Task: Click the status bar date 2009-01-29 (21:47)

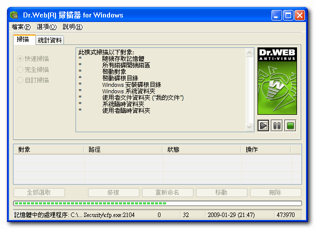Action: click(231, 215)
